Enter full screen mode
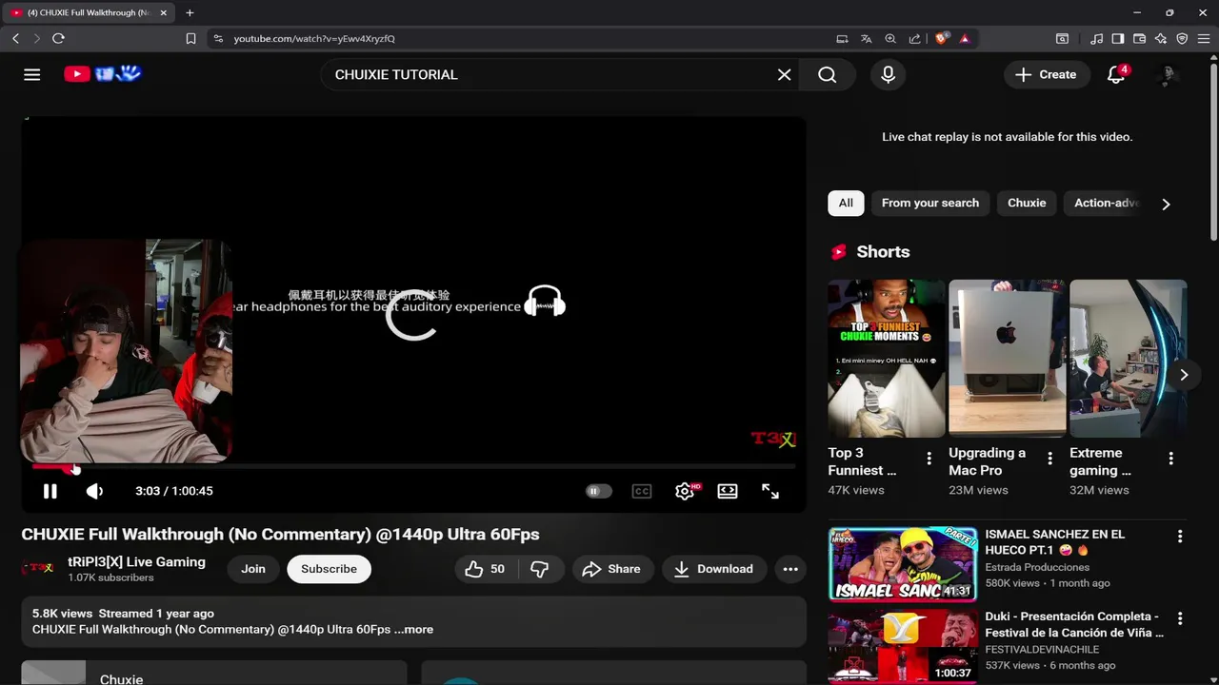The image size is (1219, 685). tap(770, 491)
